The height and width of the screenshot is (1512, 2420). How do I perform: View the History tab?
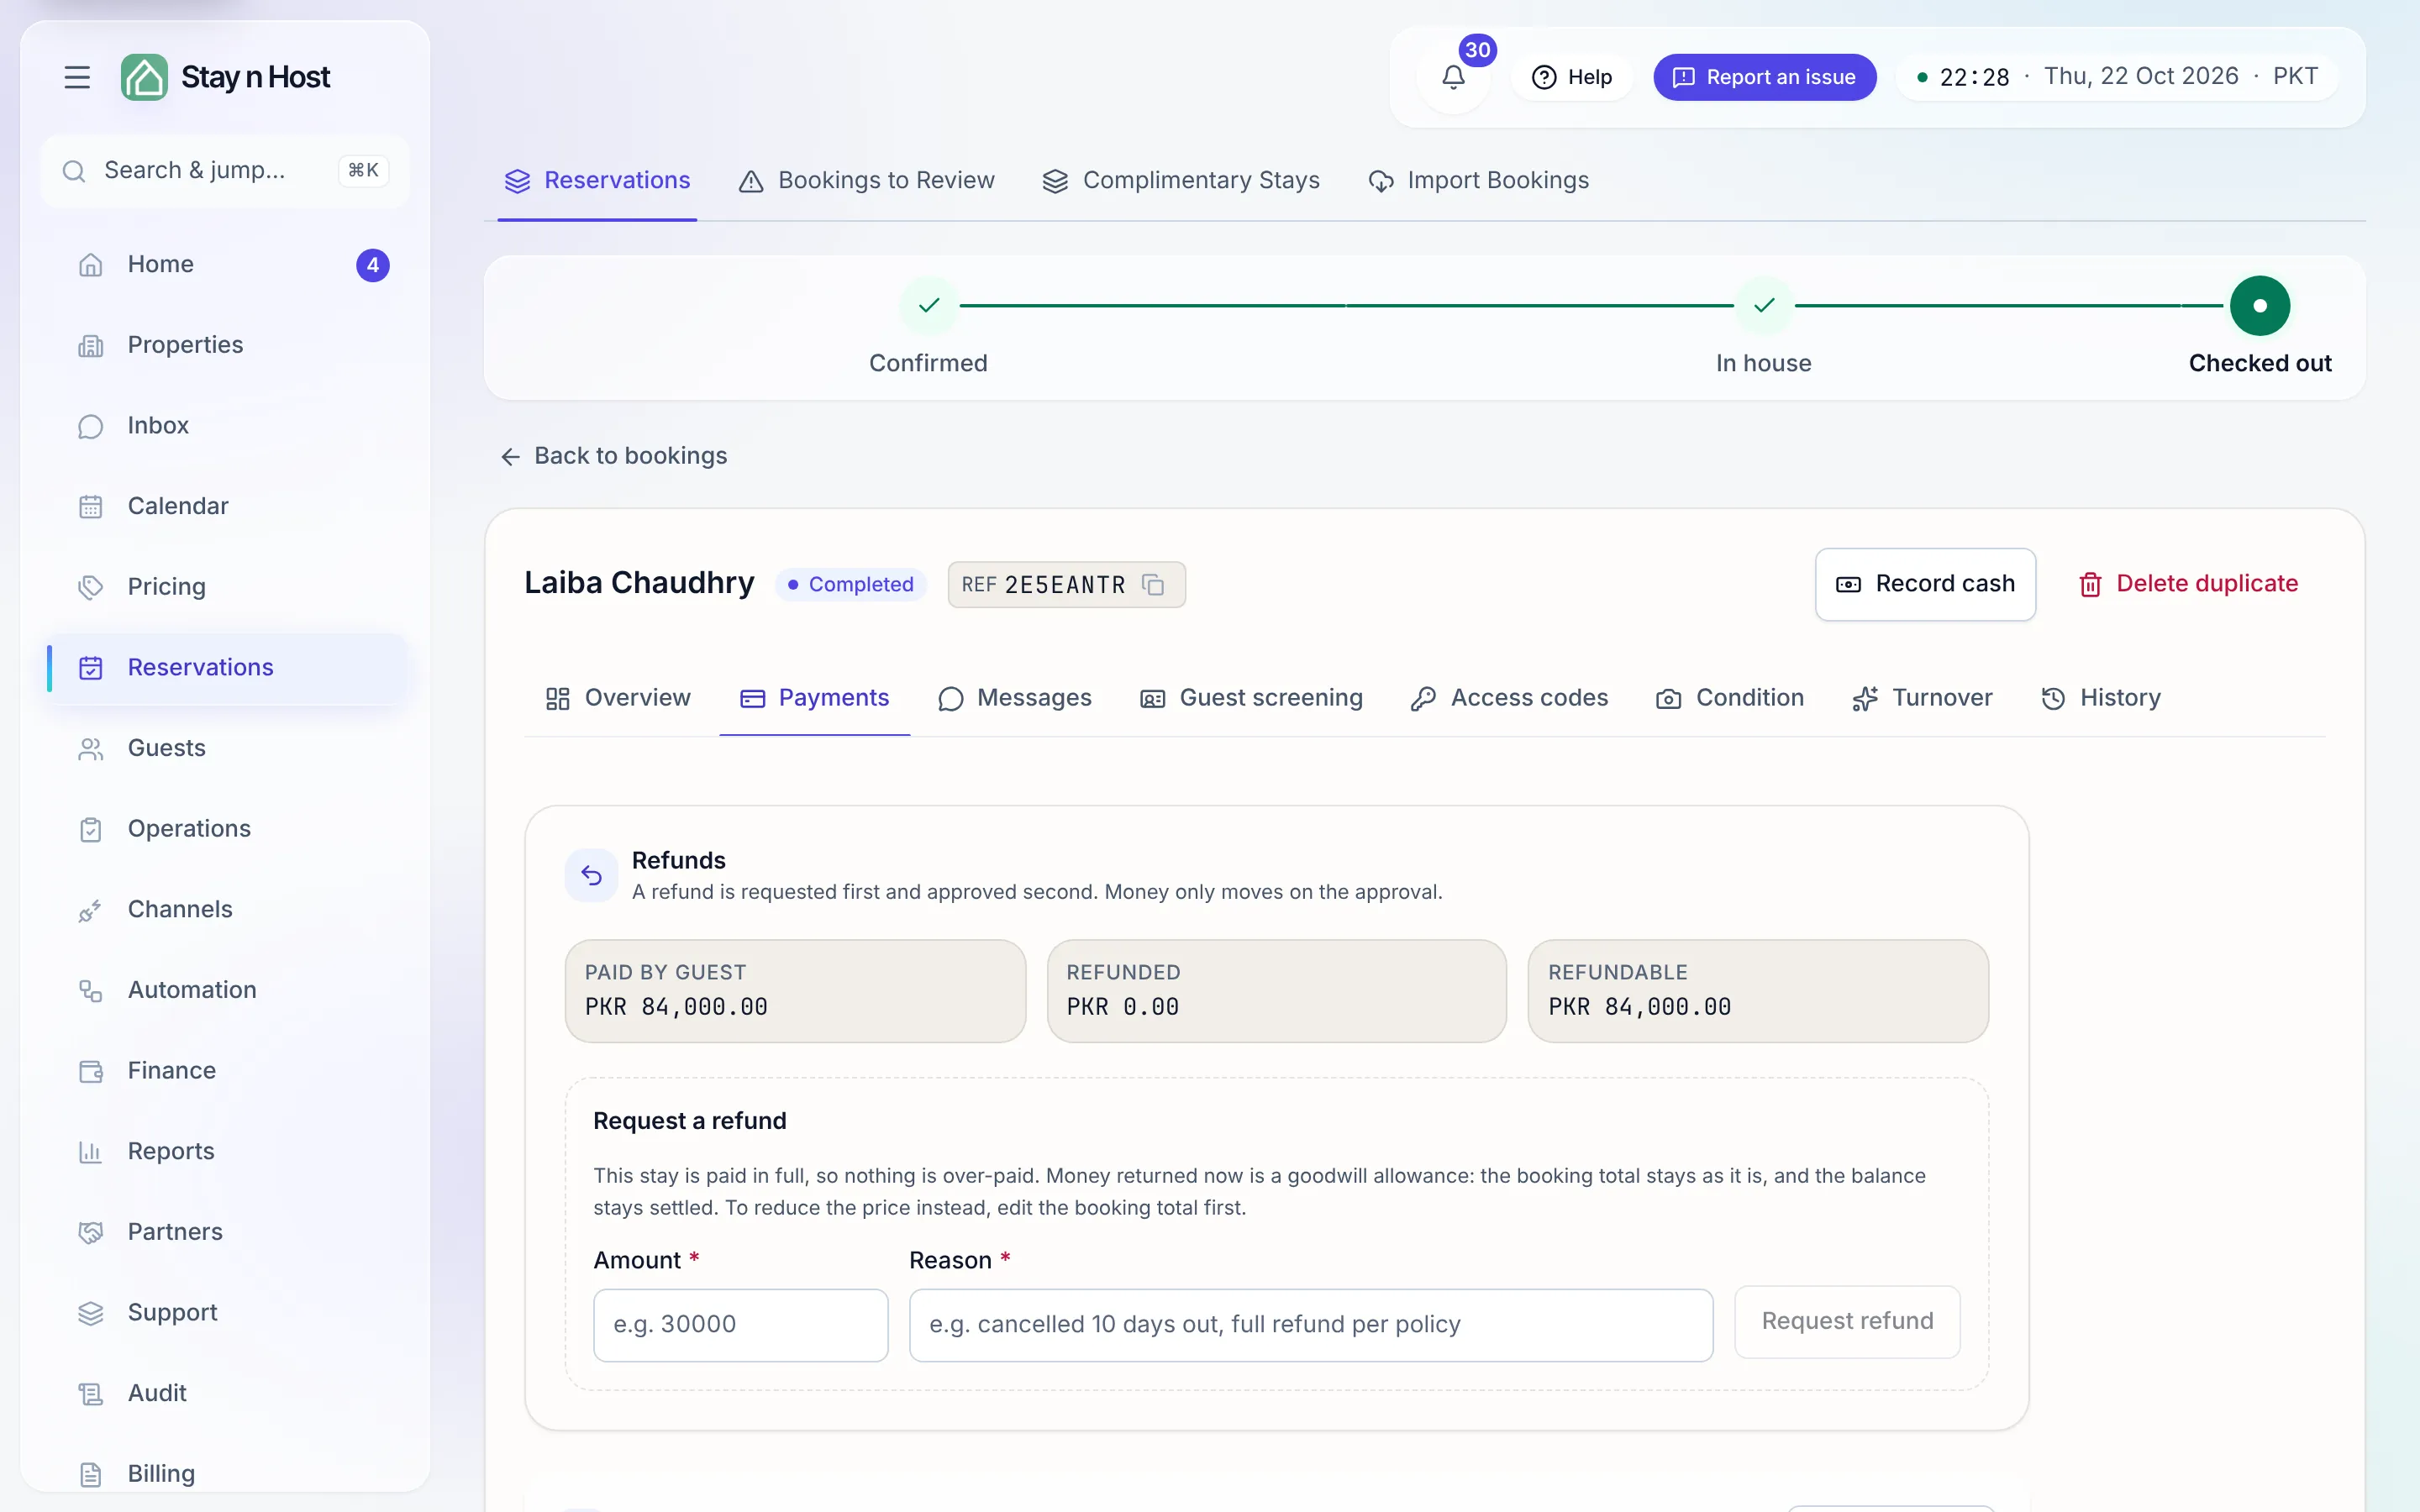tap(2101, 698)
